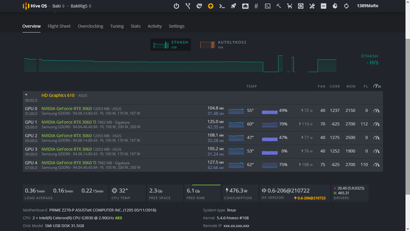Viewport: 410px width, 231px height.
Task: Click the wrench and screwdriver tools icon
Action: [x=312, y=6]
